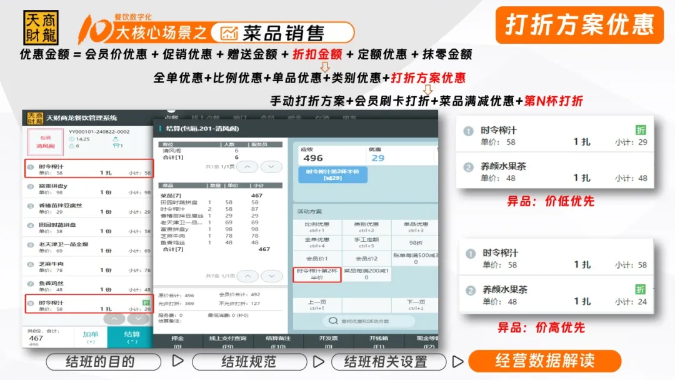Select the 会员价1 scheme
Screen dimensions: 675x380
(x=317, y=258)
